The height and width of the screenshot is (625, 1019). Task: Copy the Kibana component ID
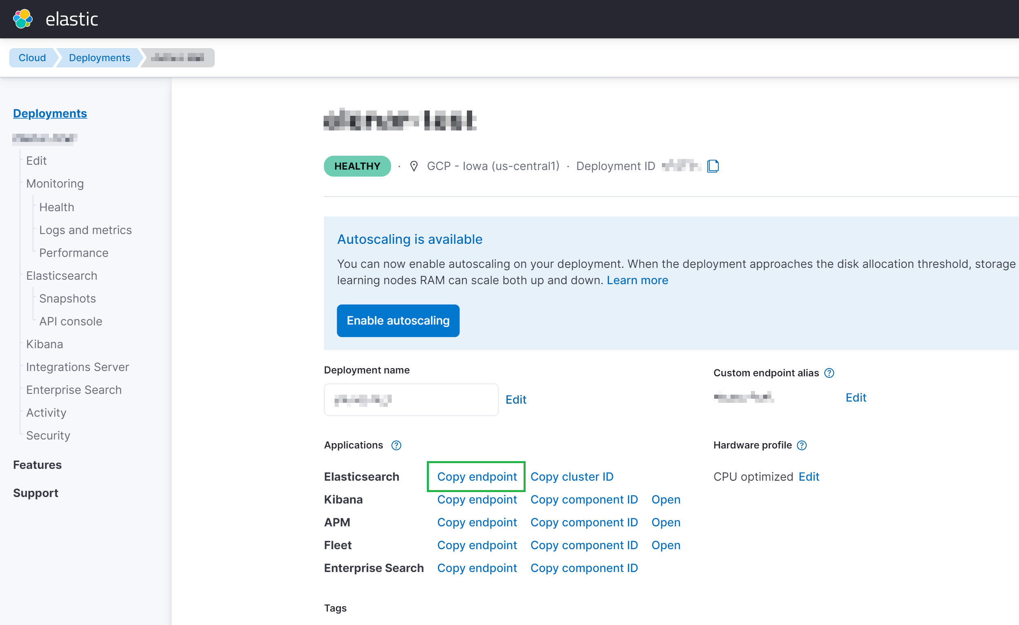click(584, 500)
